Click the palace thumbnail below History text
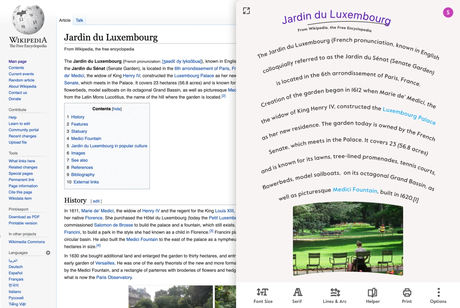The height and width of the screenshot is (308, 460). click(170, 297)
